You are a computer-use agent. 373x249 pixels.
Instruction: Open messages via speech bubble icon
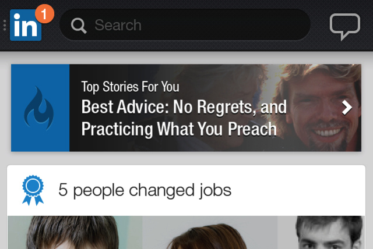(x=344, y=27)
